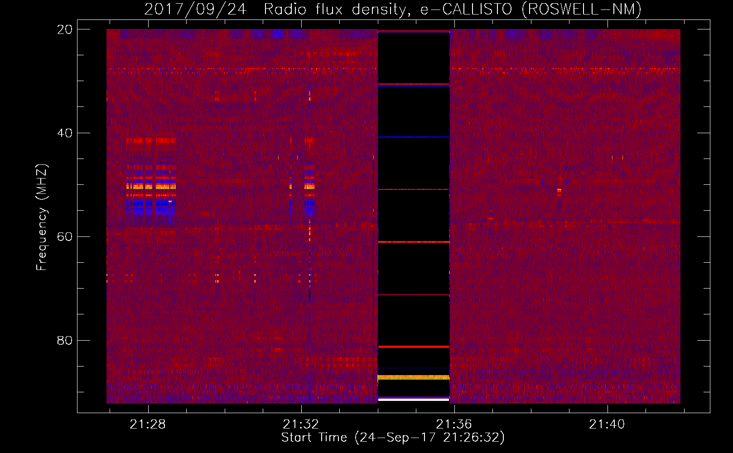Click the 60 MHz frequency tick label

65,237
